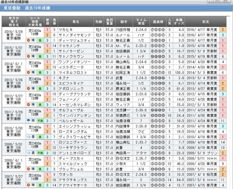Click the 人気 column header
Image resolution: width=233 pixels, height=189 pixels.
(169, 22)
